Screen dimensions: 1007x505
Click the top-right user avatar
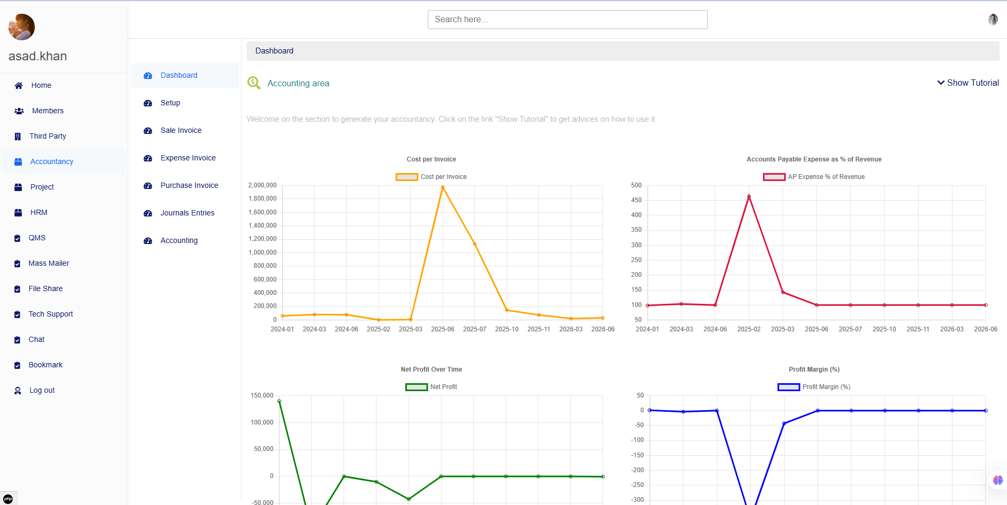(993, 19)
